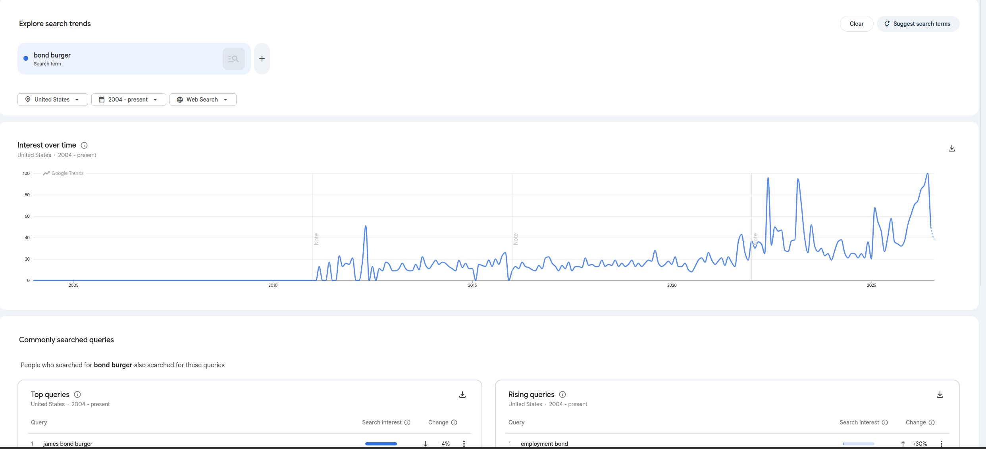Open the Web Search type dropdown
Image resolution: width=986 pixels, height=449 pixels.
(x=203, y=100)
